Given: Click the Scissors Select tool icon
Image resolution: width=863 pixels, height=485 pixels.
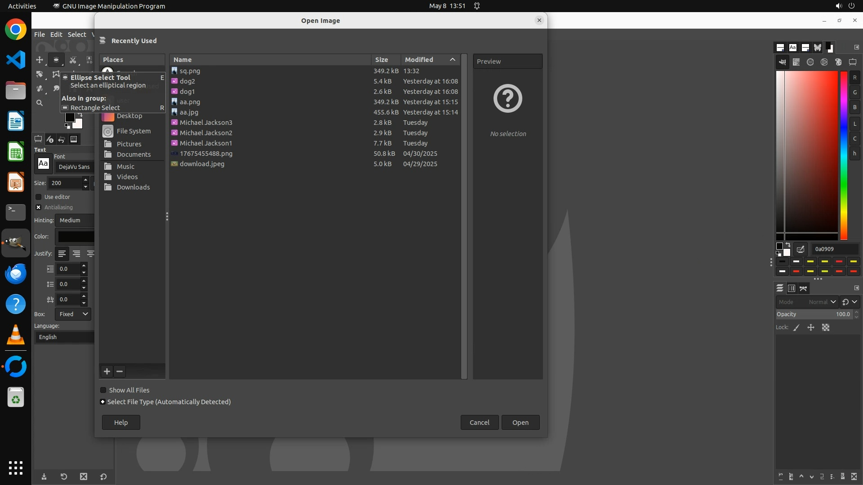Looking at the screenshot, I should 73,60.
